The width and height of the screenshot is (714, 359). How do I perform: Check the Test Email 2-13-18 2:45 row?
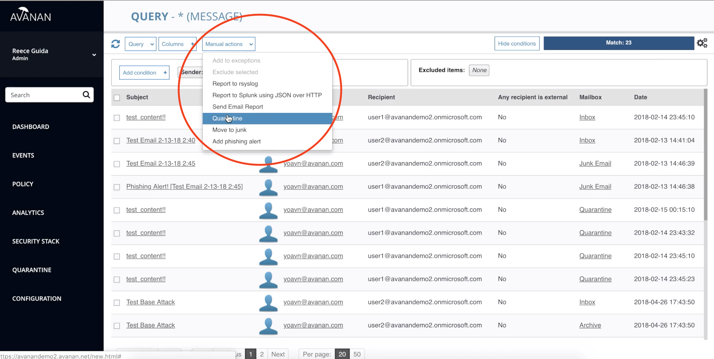click(x=117, y=164)
